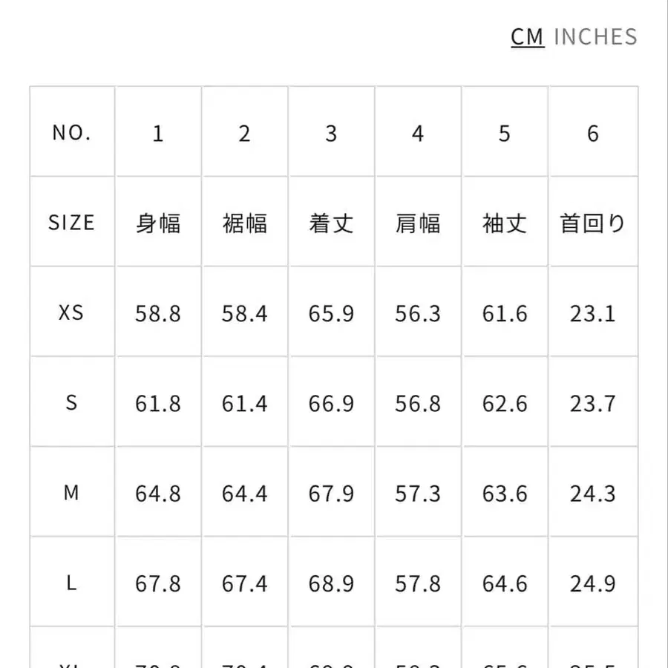Select the 身幅 column header
The image size is (668, 668).
point(157,223)
